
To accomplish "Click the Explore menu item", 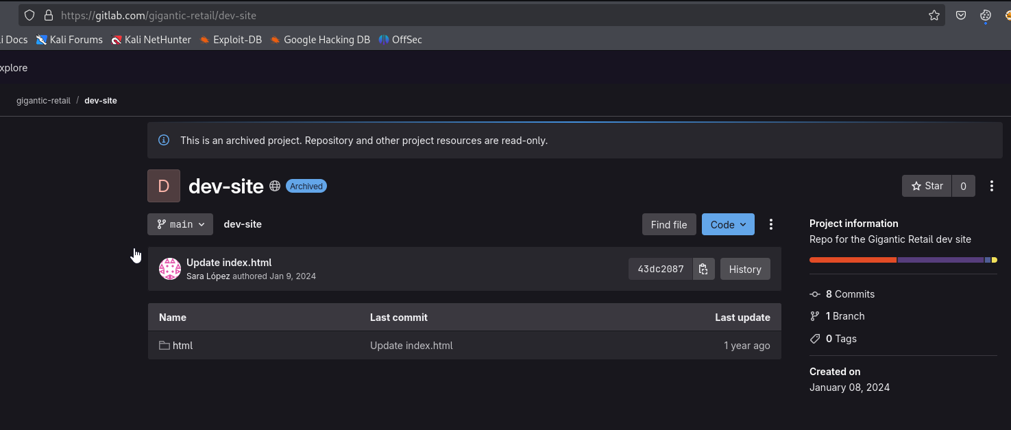I will click(14, 68).
